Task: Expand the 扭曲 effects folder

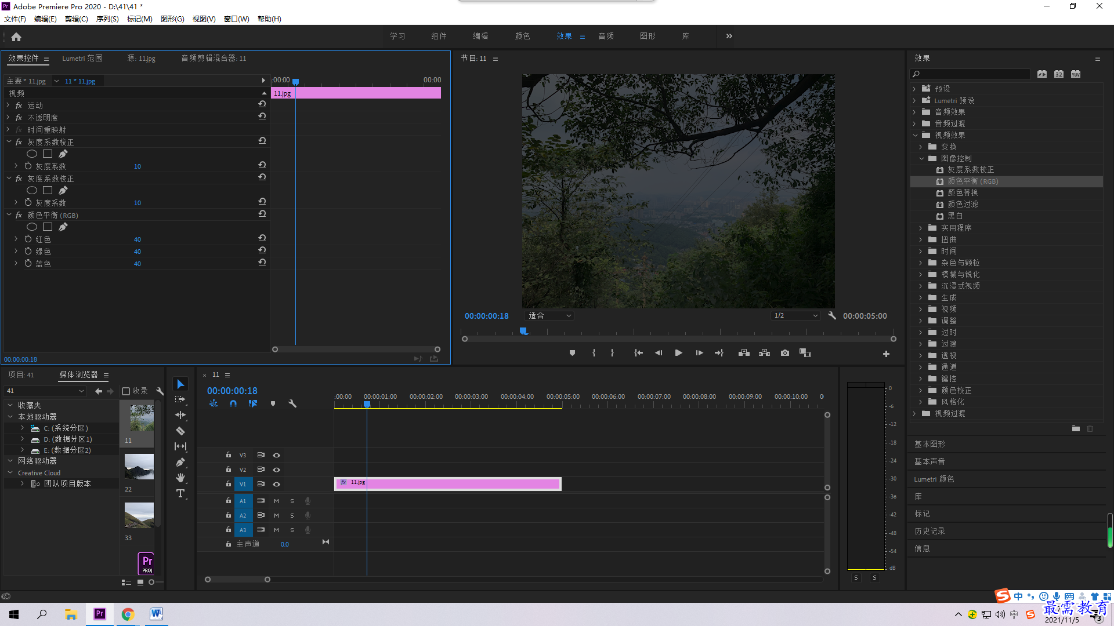Action: point(921,239)
